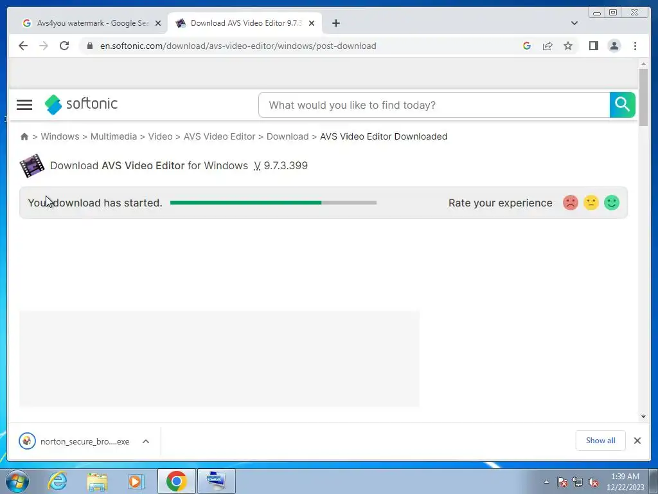Launch Internet Explorer from taskbar
Viewport: 658px width, 494px height.
(x=57, y=481)
